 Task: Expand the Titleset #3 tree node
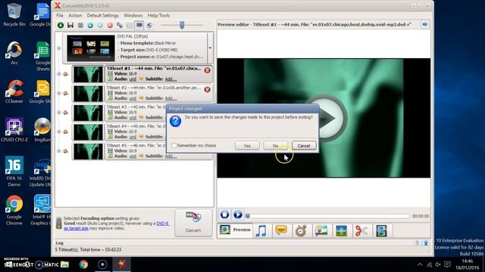point(59,113)
